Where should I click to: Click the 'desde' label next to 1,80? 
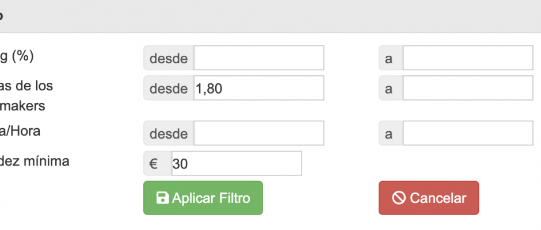pos(169,88)
